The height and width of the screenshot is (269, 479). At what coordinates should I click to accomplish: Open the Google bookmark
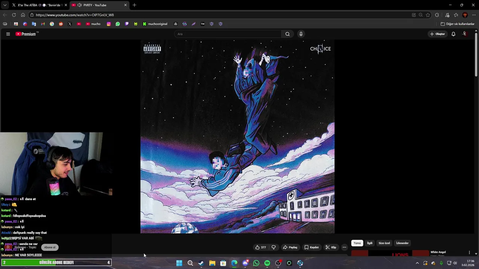point(52,24)
